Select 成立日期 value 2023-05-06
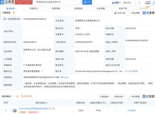This screenshot has height=115, width=155. coord(130,28)
